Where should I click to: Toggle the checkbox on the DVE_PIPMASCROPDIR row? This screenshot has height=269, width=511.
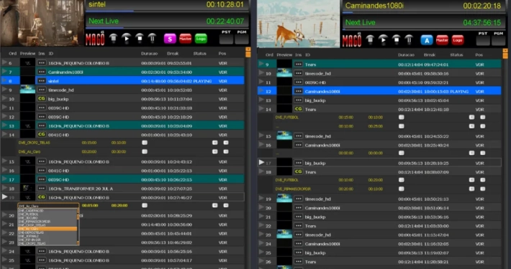coord(402,189)
